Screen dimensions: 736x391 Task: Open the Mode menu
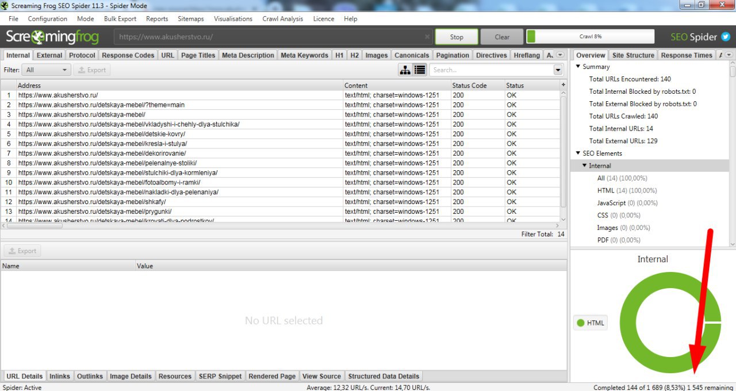point(85,18)
